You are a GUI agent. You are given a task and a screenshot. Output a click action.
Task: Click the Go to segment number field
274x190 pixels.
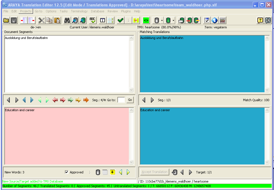tap(121, 100)
